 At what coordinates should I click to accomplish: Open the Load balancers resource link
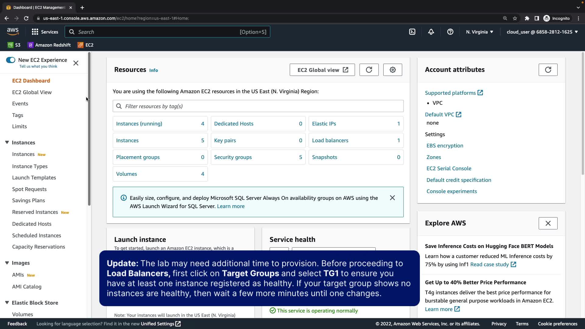(330, 140)
